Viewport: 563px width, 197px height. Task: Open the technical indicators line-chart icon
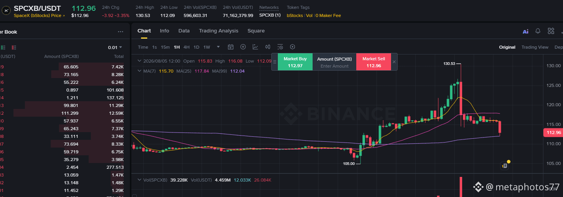(255, 47)
